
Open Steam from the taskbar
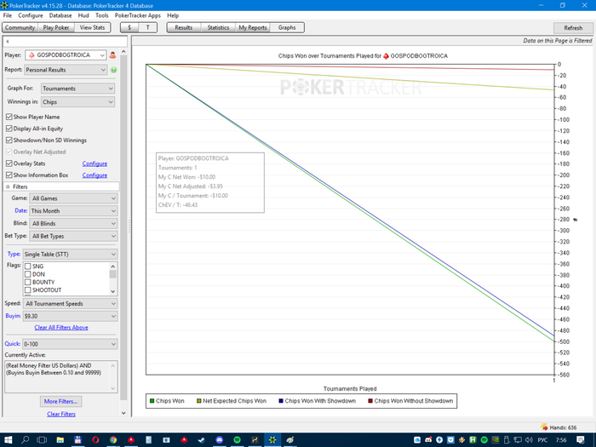pos(202,440)
